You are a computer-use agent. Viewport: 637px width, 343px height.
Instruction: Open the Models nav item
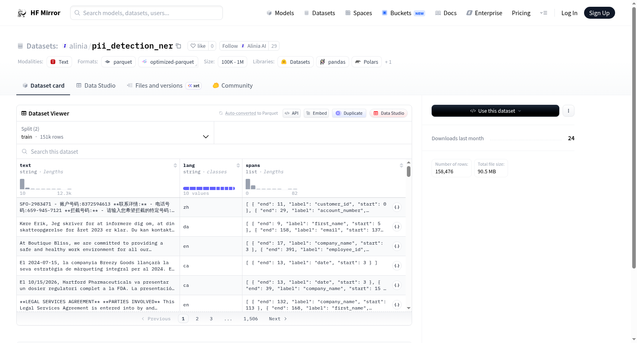click(x=280, y=13)
